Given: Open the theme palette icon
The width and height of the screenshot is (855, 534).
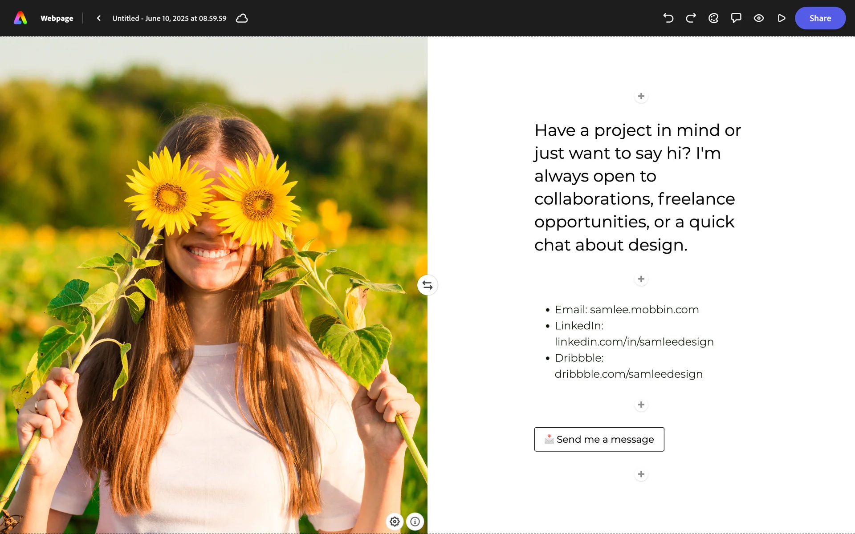Looking at the screenshot, I should [713, 18].
